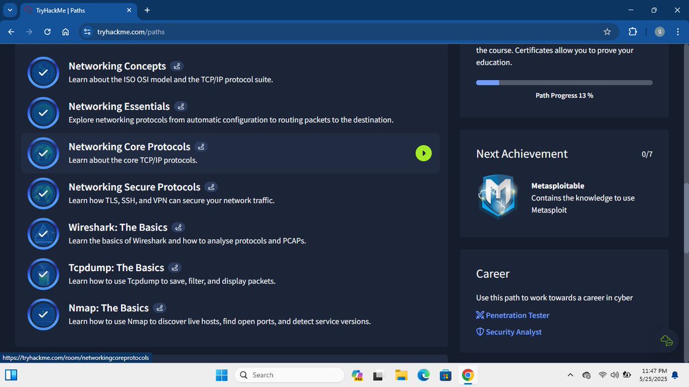
Task: Click the Path Progress 13% bar
Action: (564, 83)
